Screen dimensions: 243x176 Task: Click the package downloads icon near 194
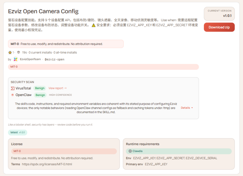(x=18, y=52)
